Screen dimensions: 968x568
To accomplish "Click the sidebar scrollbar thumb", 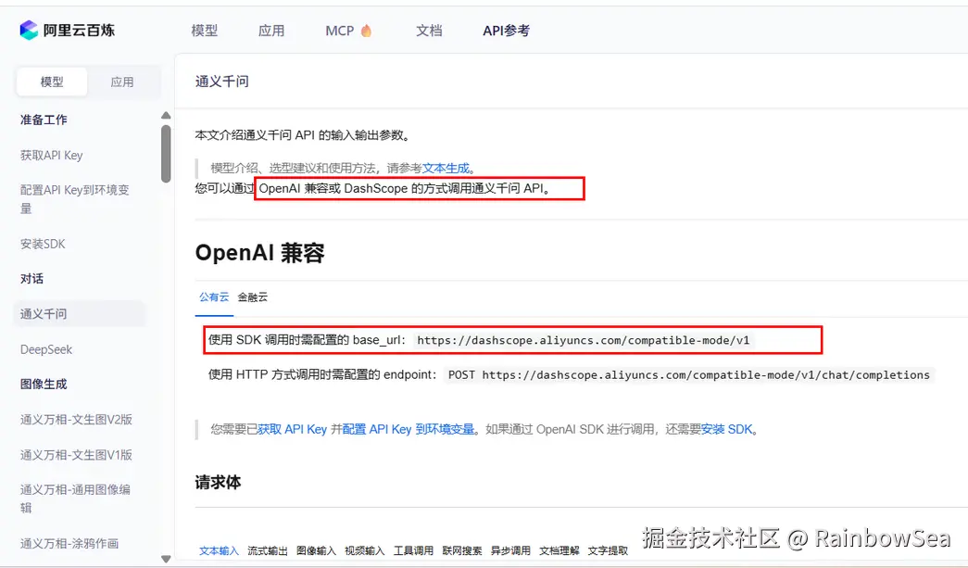I will (166, 154).
